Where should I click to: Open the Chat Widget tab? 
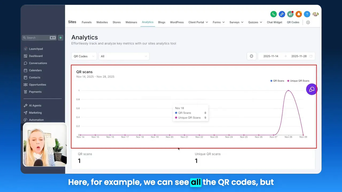[274, 22]
